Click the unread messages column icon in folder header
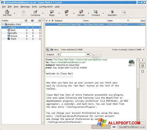147x130 pixels. tap(32, 21)
